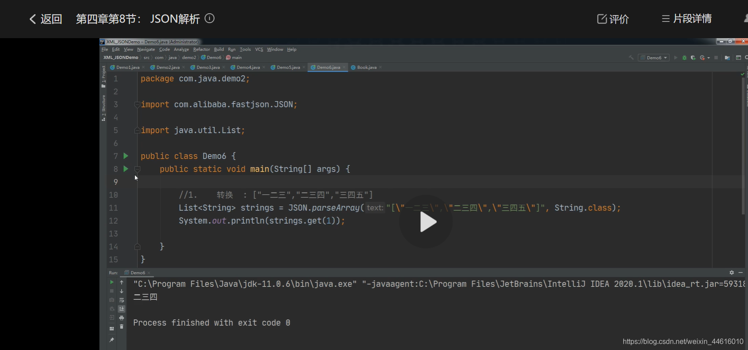
Task: Click the toolbar Run arrow icon
Action: (676, 58)
